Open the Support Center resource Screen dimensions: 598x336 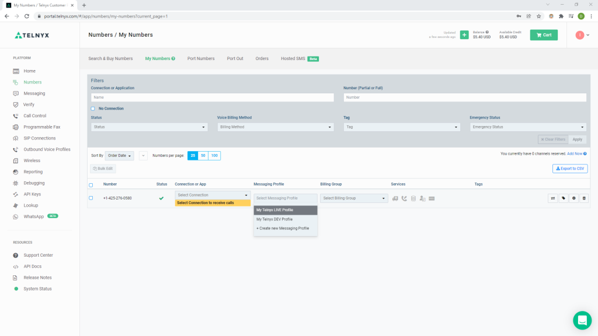pos(38,256)
